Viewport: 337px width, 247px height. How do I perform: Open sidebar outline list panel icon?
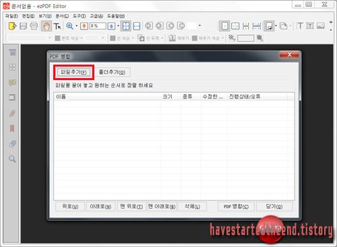(x=13, y=52)
